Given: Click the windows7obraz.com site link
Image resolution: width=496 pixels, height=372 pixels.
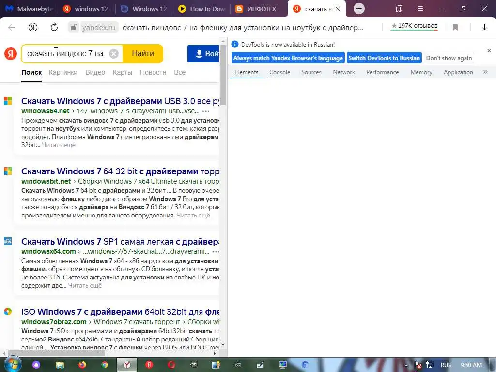Looking at the screenshot, I should 54,322.
